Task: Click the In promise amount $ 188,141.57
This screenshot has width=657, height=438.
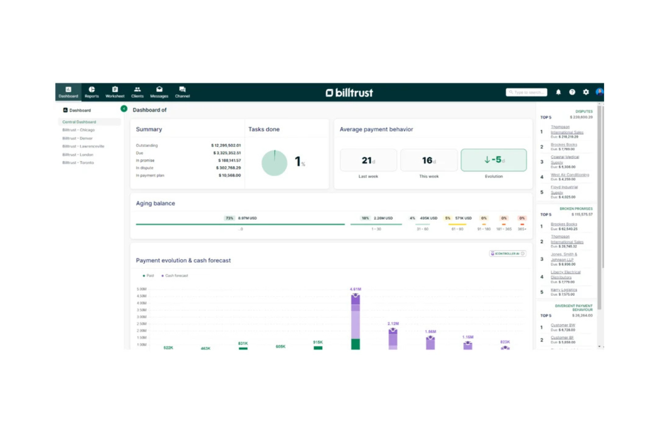Action: pyautogui.click(x=229, y=161)
